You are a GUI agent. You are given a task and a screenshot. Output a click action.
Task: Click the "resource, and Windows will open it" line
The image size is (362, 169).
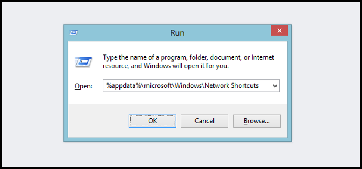click(166, 66)
